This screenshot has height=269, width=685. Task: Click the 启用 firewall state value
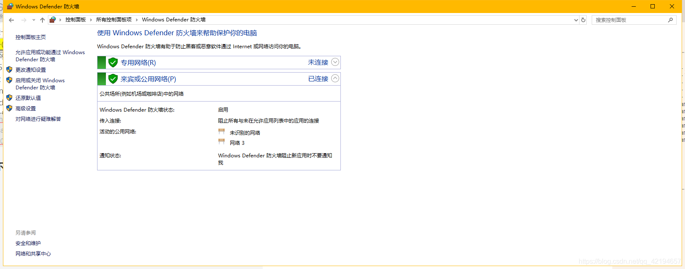[223, 110]
